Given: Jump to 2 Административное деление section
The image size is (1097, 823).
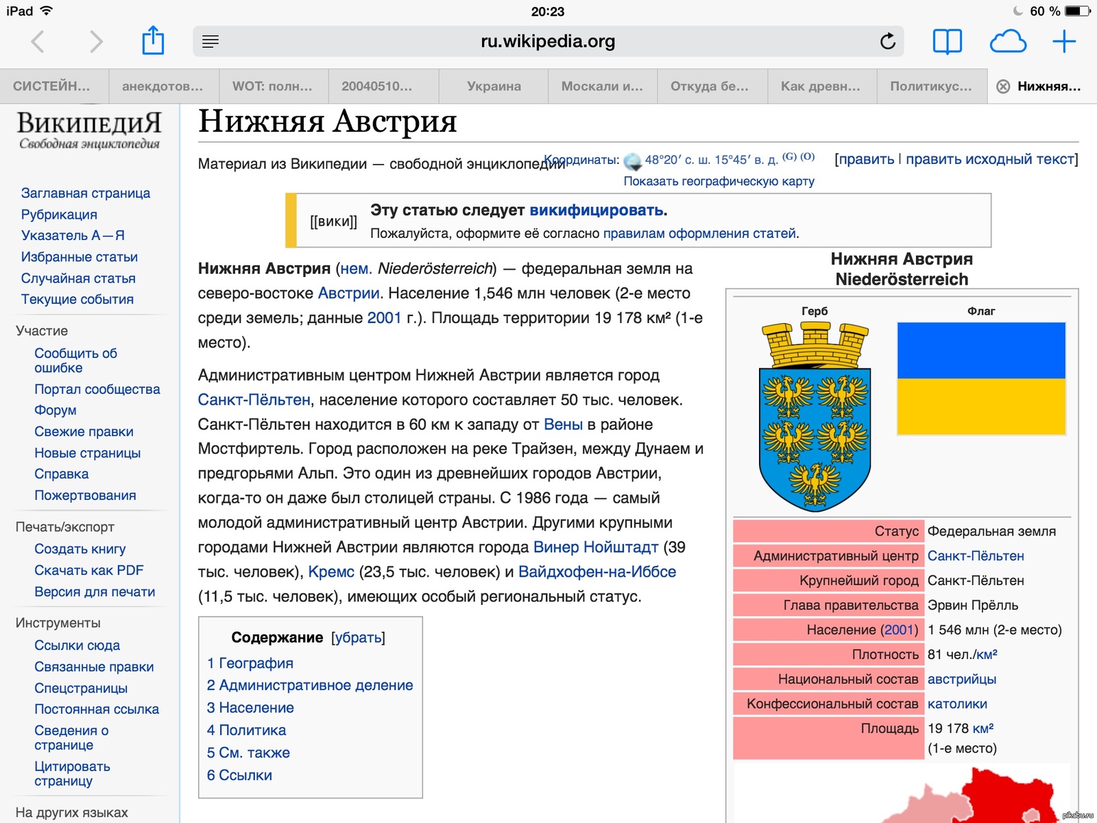Looking at the screenshot, I should click(x=310, y=686).
